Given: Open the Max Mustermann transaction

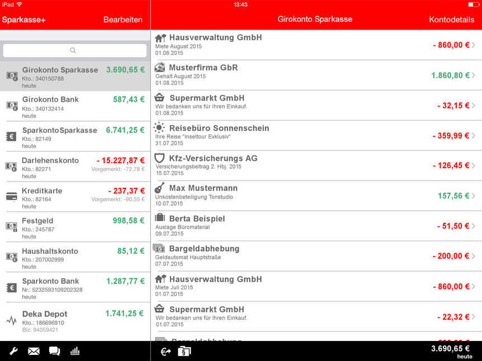Looking at the screenshot, I should [316, 196].
